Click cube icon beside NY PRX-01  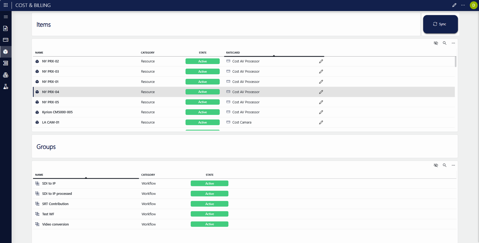[x=37, y=82]
